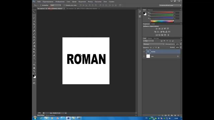Open the Фильтр menu
This screenshot has width=214, height=120.
(x=90, y=2)
